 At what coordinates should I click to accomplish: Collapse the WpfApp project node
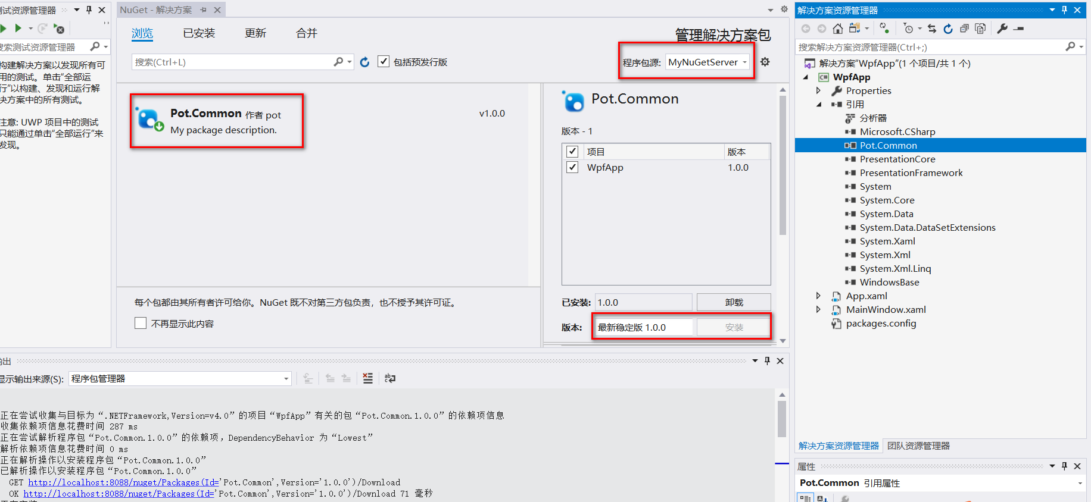pos(806,77)
